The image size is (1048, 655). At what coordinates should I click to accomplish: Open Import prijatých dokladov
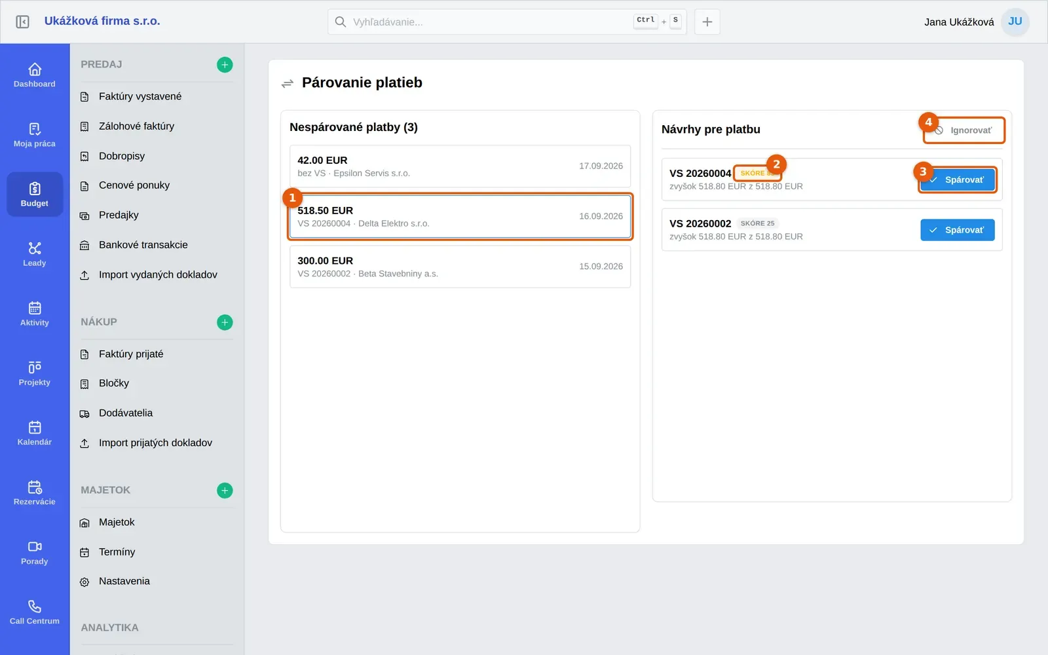tap(157, 443)
